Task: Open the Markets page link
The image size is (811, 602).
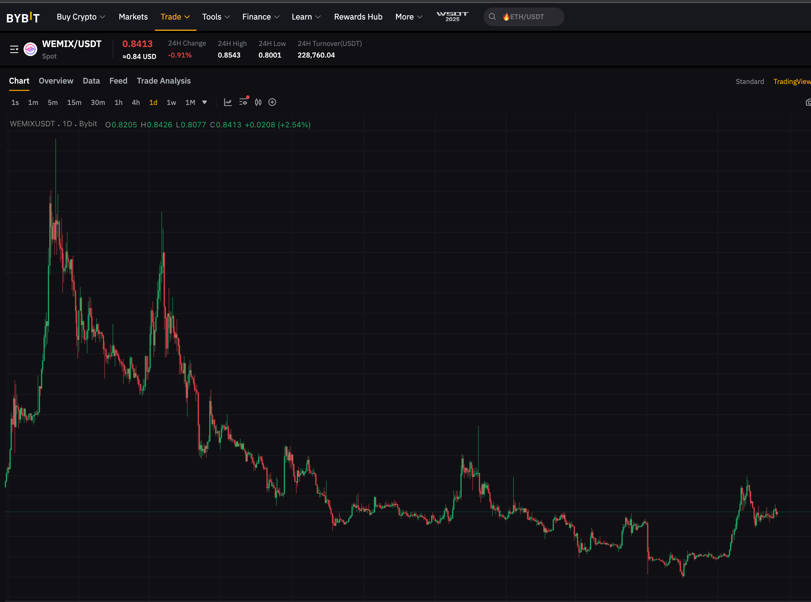Action: [133, 17]
